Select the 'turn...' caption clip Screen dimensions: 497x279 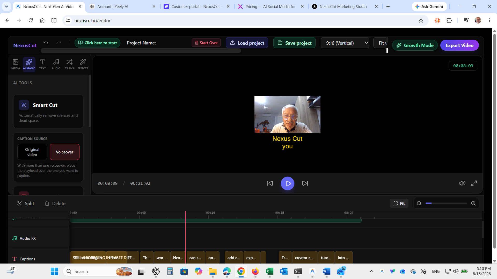(326, 258)
